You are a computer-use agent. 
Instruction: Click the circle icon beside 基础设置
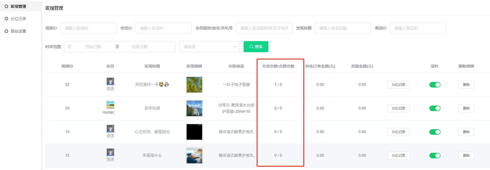(6, 31)
